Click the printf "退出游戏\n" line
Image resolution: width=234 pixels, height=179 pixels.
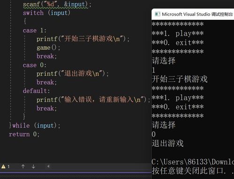73,73
